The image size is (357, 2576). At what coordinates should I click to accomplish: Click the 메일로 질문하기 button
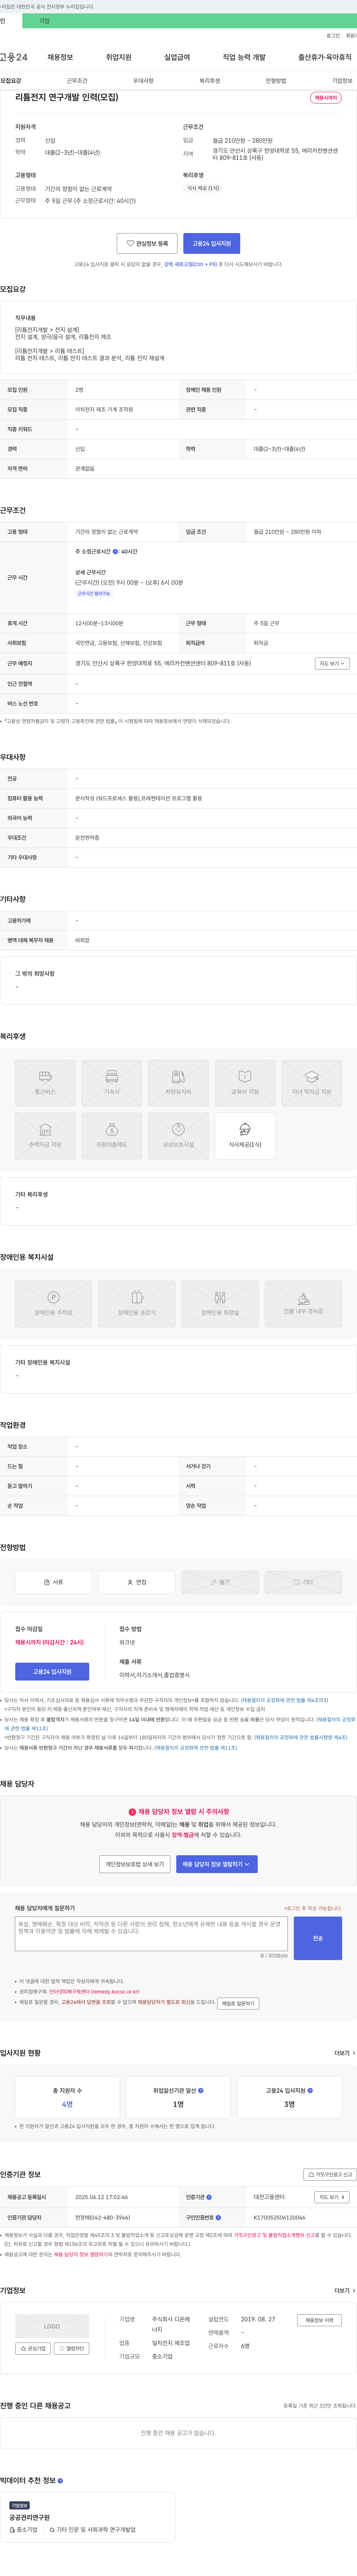coord(238,2003)
